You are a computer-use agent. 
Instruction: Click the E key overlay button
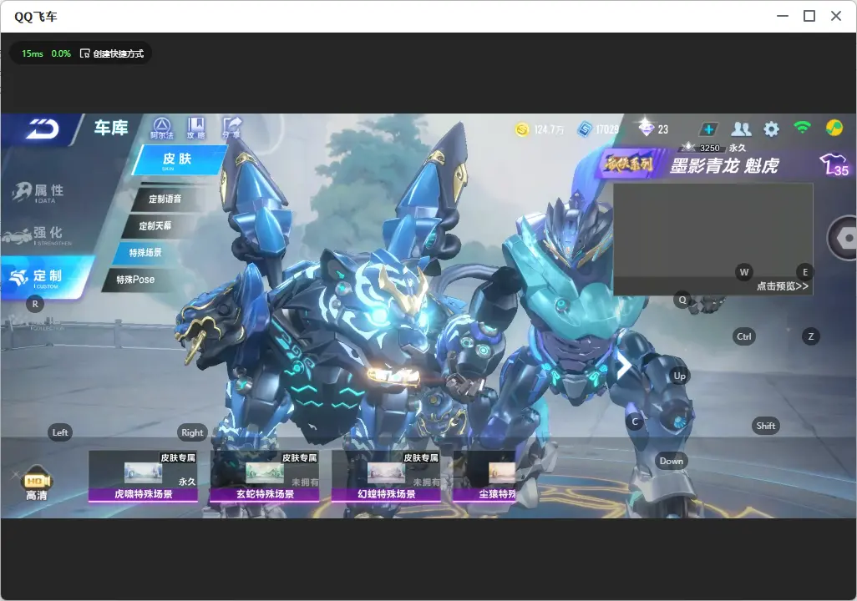(804, 272)
